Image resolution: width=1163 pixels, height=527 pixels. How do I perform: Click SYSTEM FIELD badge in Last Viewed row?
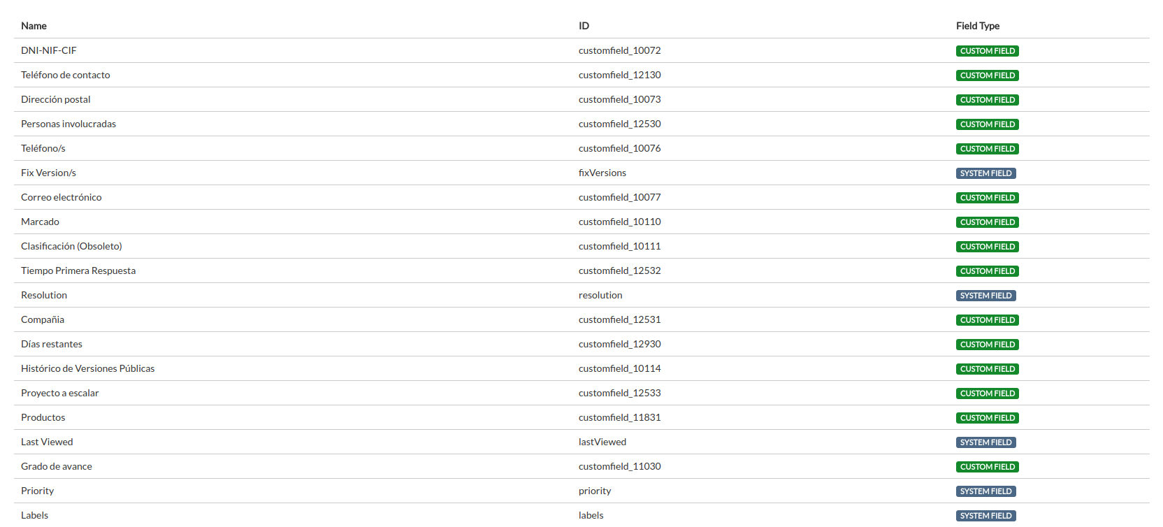tap(986, 442)
